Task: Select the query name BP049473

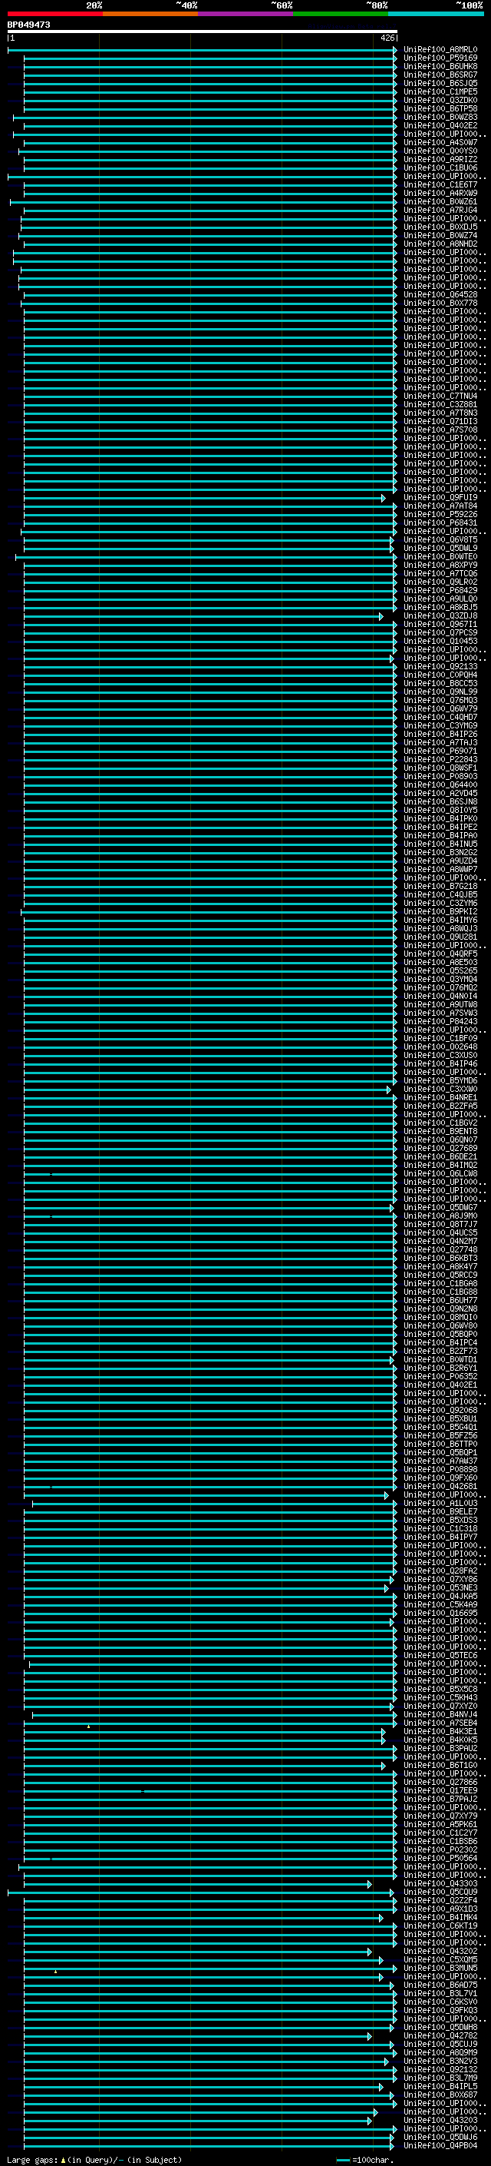Action: 28,25
